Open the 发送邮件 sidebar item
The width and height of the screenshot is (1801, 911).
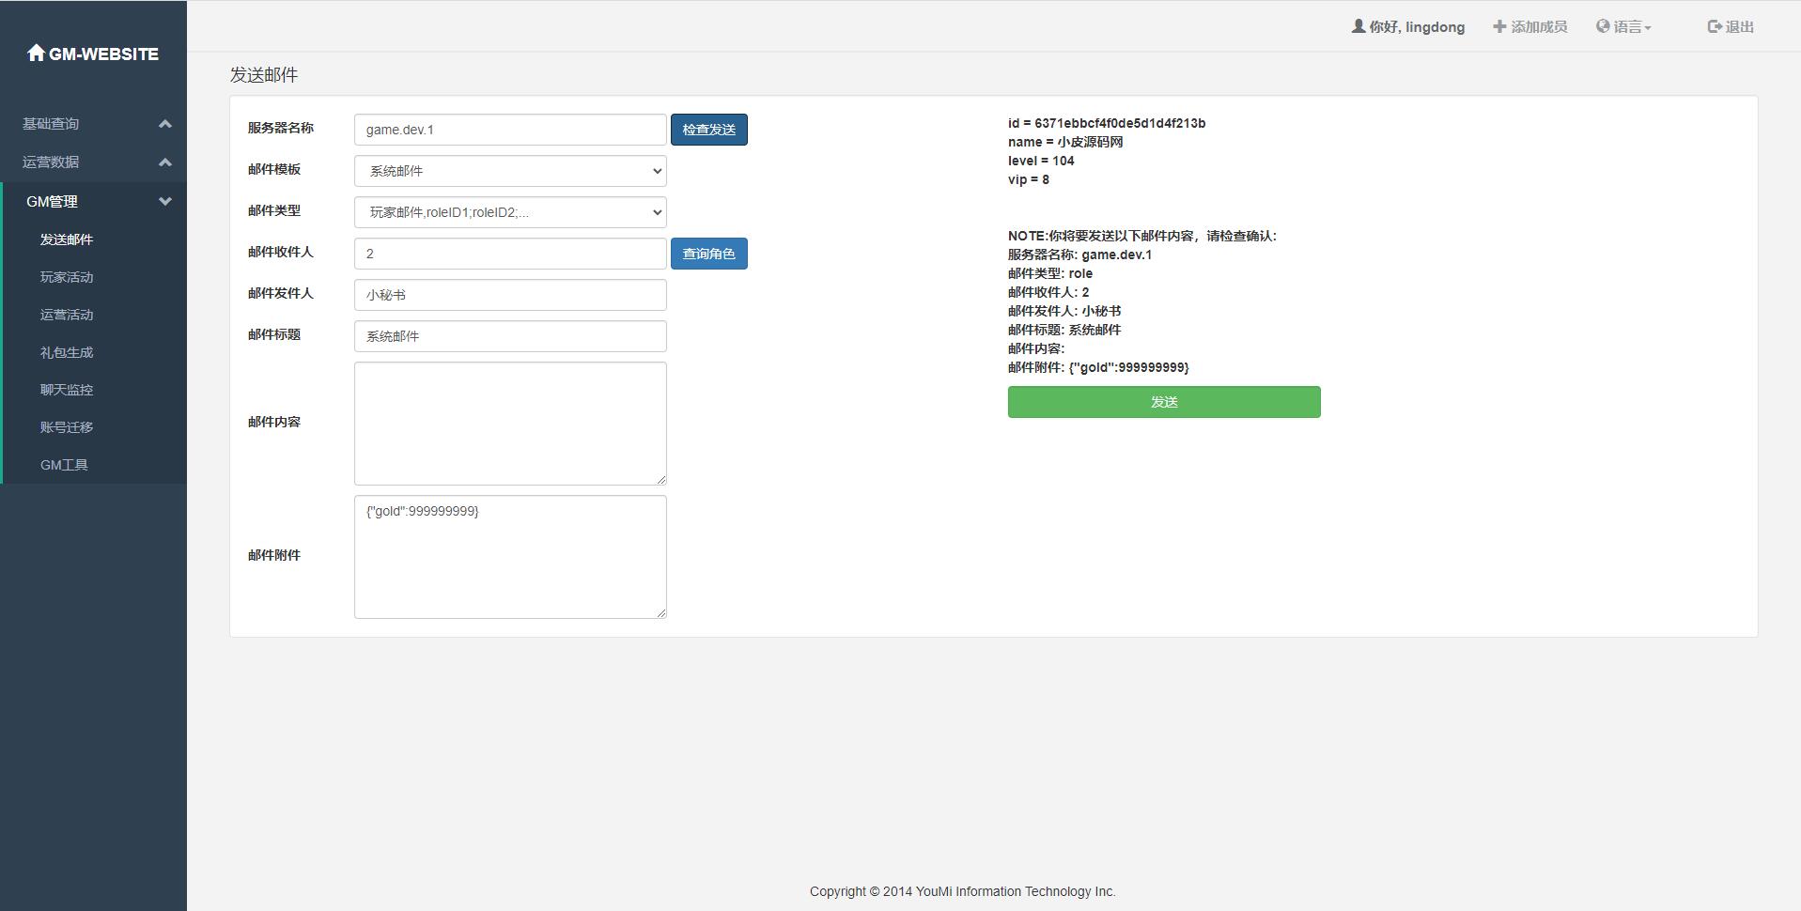(x=66, y=239)
